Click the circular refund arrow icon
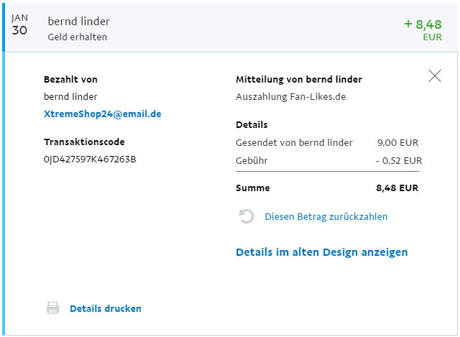Viewport: 460px width, 337px height. point(247,216)
